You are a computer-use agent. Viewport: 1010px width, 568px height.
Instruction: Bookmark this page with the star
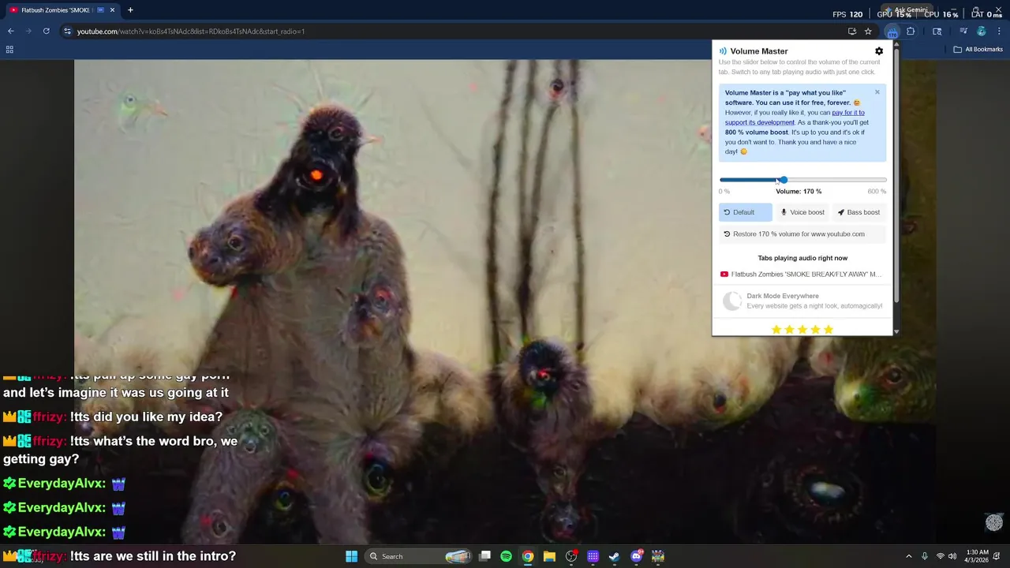click(868, 32)
